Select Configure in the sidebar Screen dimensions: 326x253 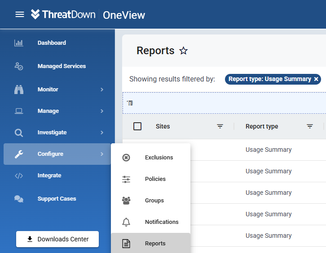coord(57,154)
